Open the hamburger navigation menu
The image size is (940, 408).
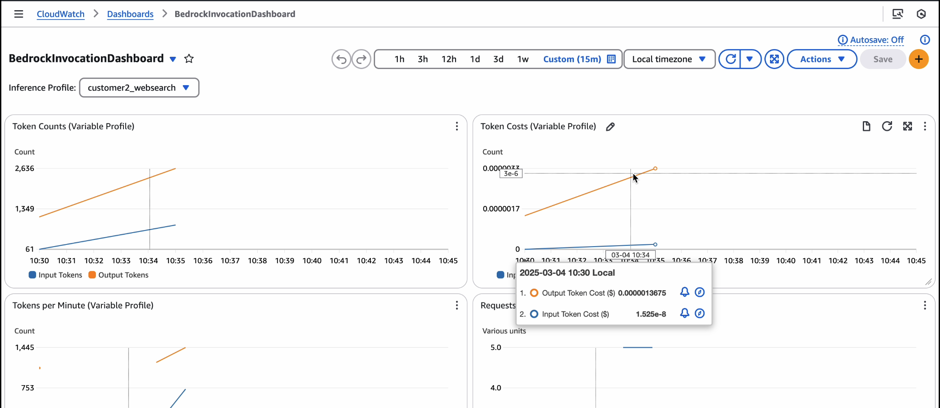18,14
